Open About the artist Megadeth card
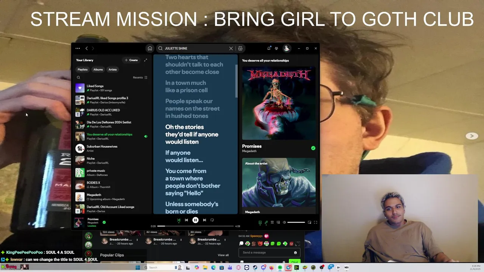The width and height of the screenshot is (484, 272). point(279,186)
